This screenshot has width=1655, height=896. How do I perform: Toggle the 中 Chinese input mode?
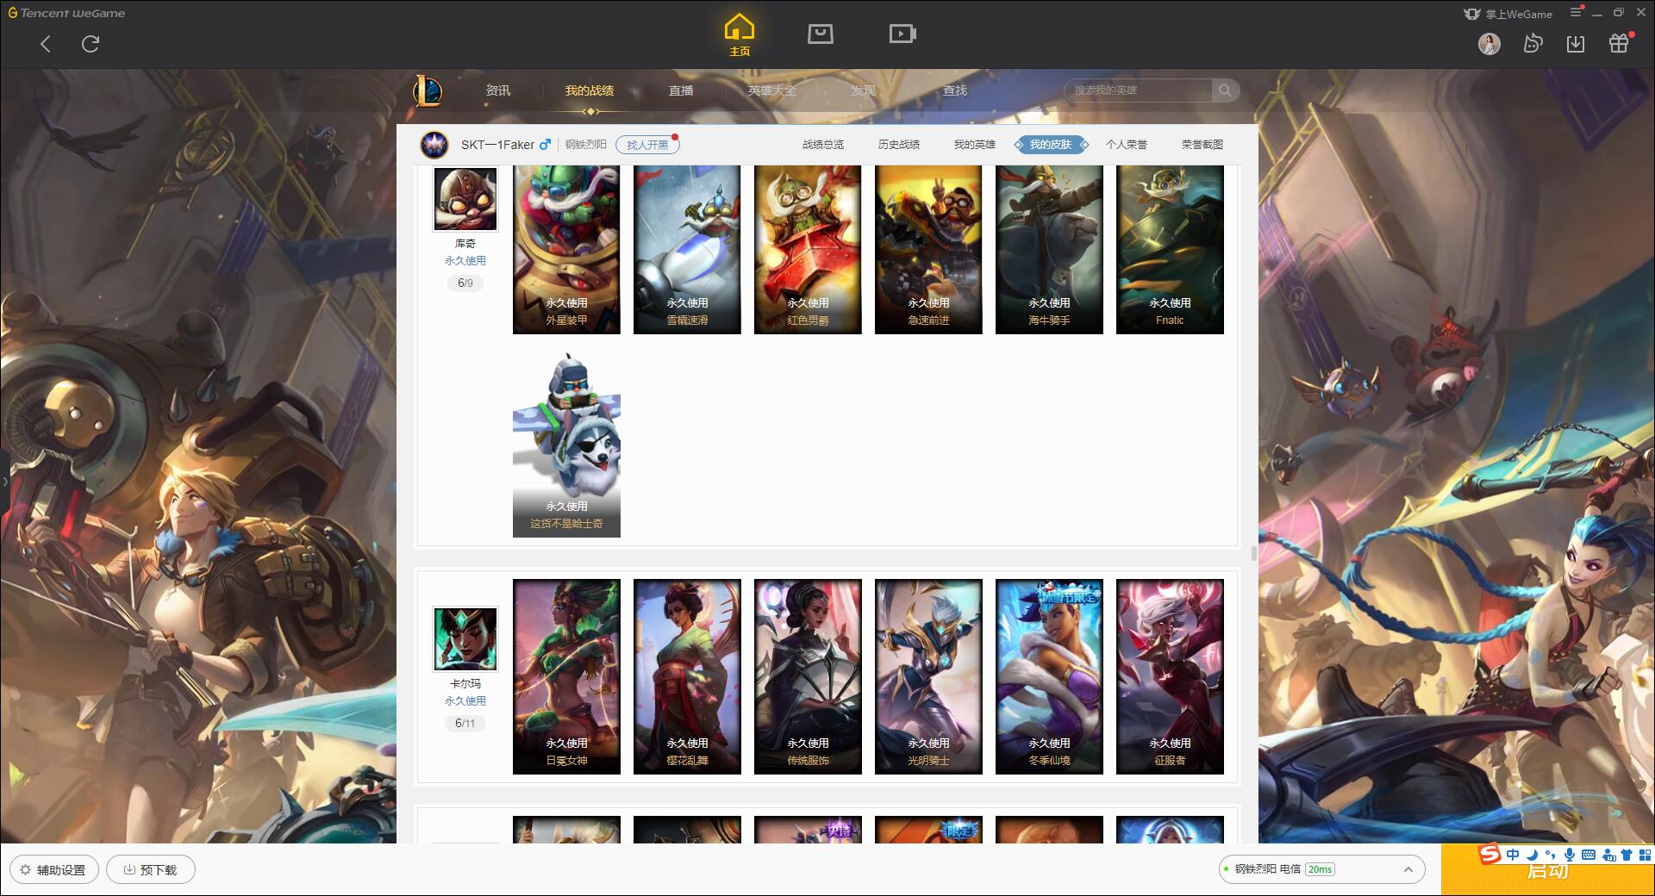(1513, 855)
